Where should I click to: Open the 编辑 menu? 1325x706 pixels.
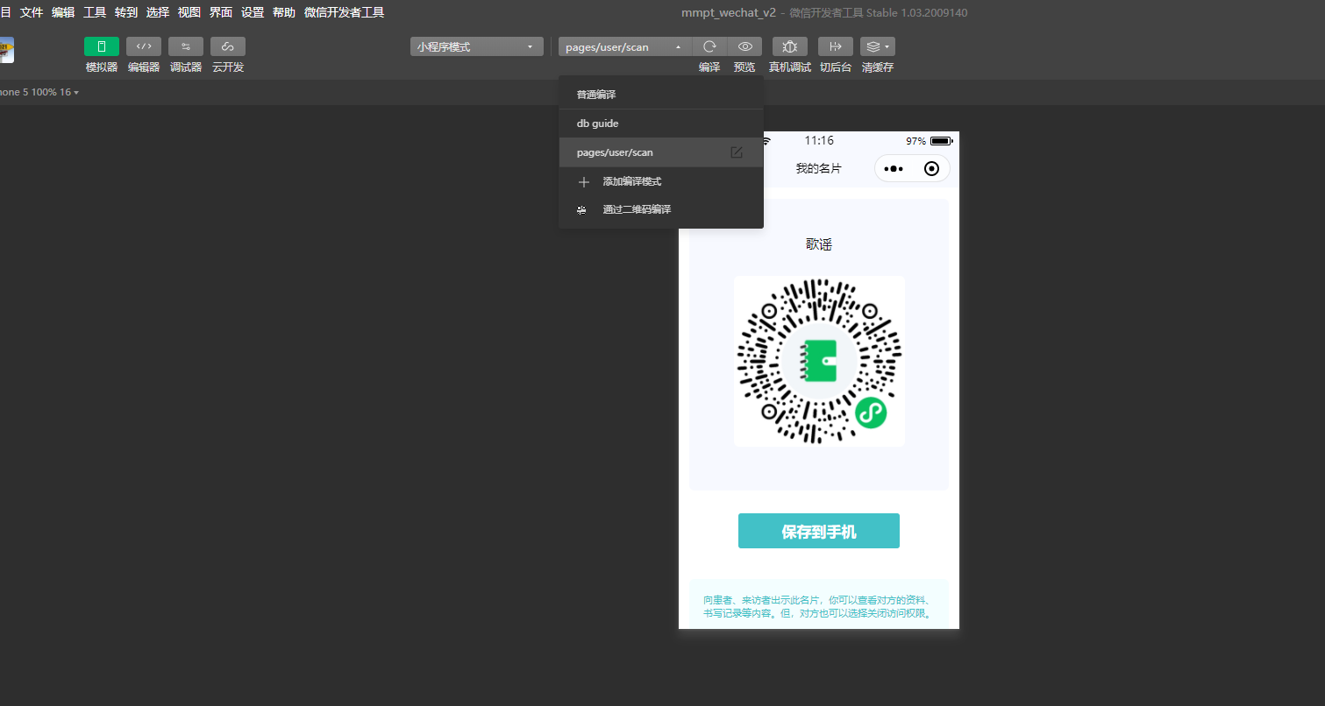[63, 12]
